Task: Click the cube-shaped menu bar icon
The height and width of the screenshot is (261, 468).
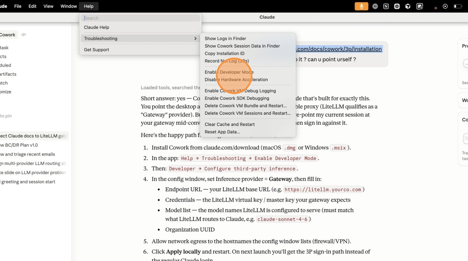Action: (x=408, y=6)
